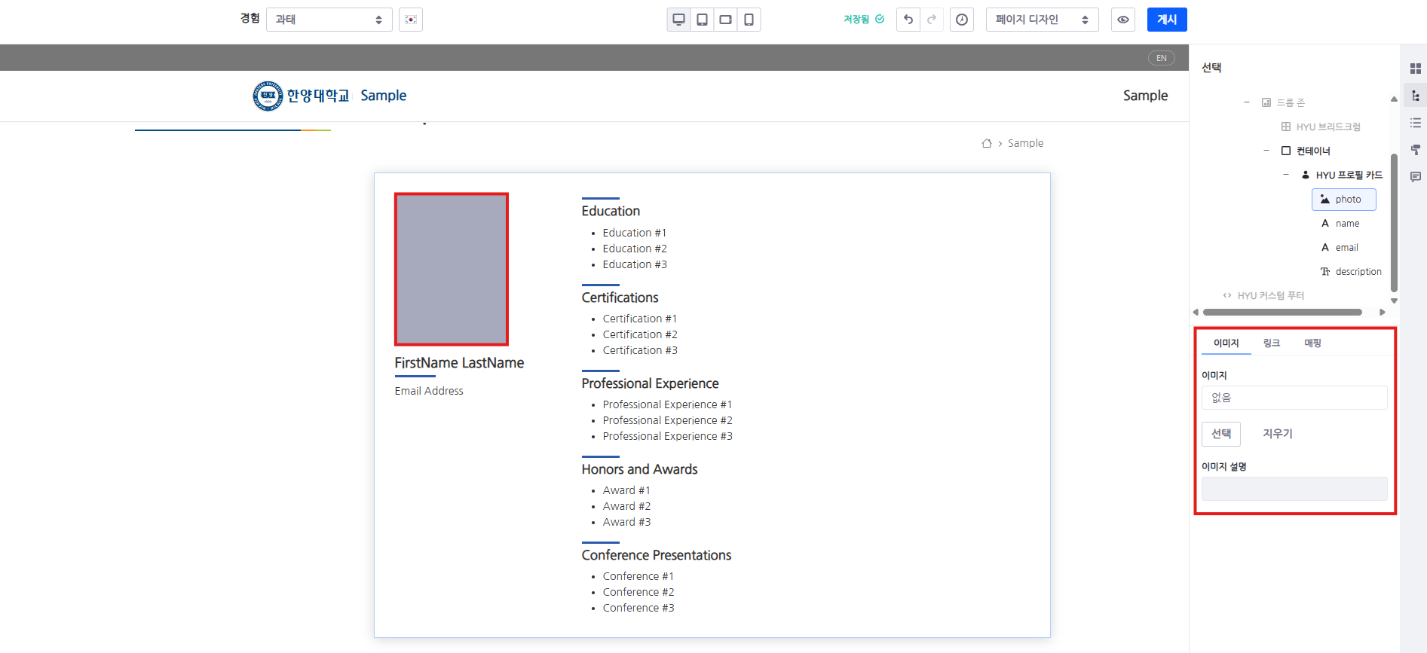Collapse the HYU 프로필 카드 tree node
1427x653 pixels.
[1286, 175]
